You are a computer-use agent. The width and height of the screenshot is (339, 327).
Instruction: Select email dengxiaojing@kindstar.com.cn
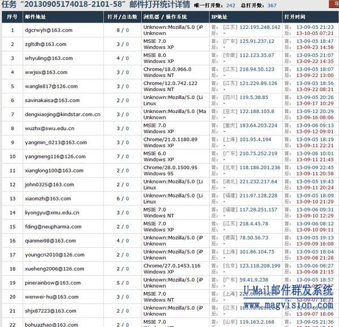(x=63, y=114)
